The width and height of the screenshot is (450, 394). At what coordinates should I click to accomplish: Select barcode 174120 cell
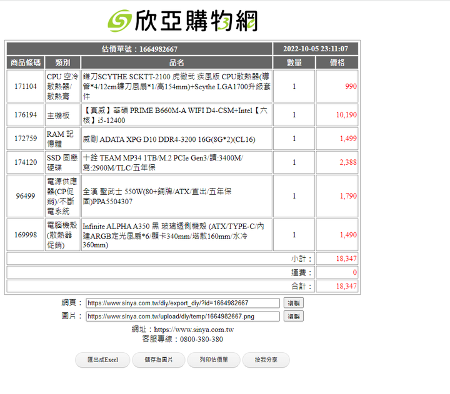(26, 162)
